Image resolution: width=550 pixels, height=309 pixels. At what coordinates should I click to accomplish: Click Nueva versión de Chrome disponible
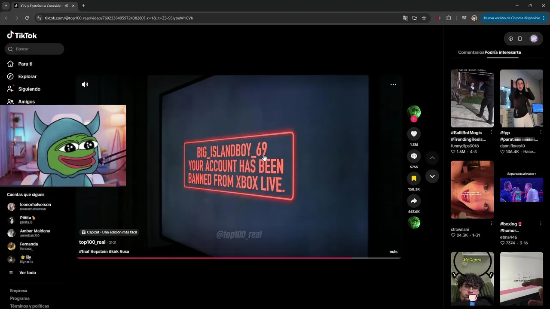(x=514, y=18)
